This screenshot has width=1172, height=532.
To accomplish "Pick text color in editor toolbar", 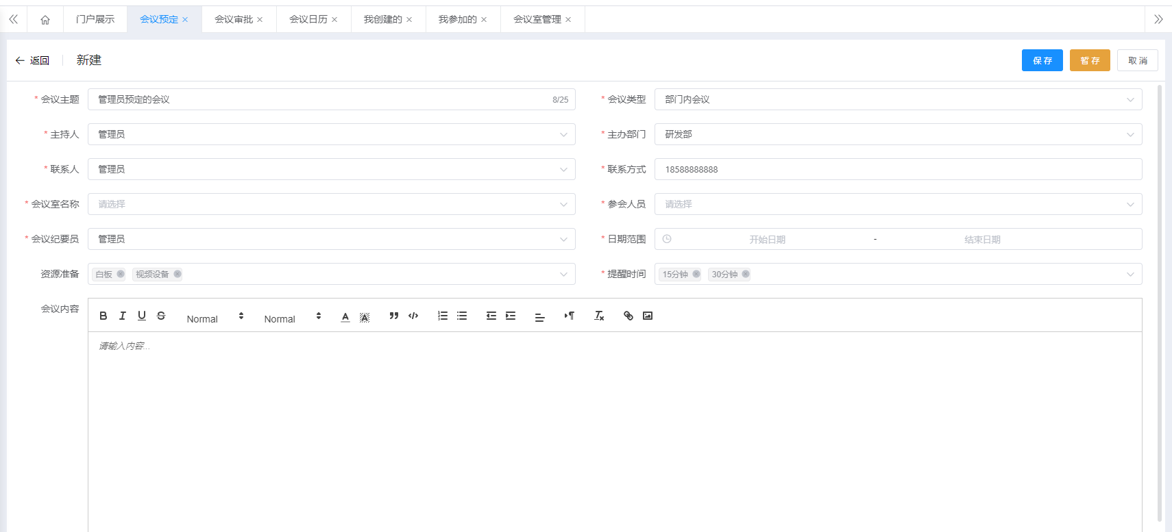I will (x=345, y=316).
